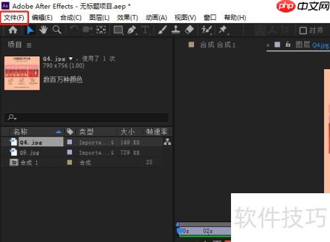Click the 项目 panel title
The image size is (330, 242).
point(15,45)
